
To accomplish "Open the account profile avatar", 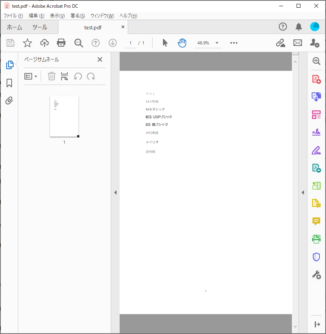I will (315, 27).
